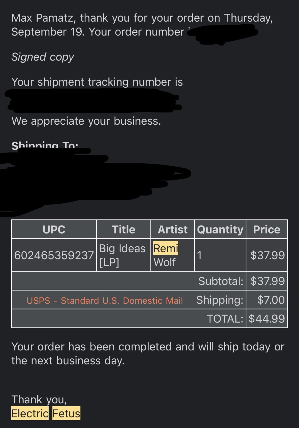Click the redacted shipment tracking number

click(x=93, y=100)
